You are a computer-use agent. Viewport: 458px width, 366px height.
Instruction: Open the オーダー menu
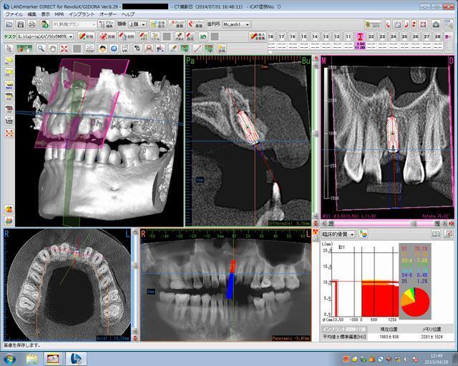point(108,14)
